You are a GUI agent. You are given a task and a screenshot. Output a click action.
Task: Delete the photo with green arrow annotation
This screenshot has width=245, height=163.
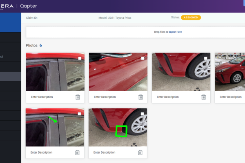coord(78,152)
